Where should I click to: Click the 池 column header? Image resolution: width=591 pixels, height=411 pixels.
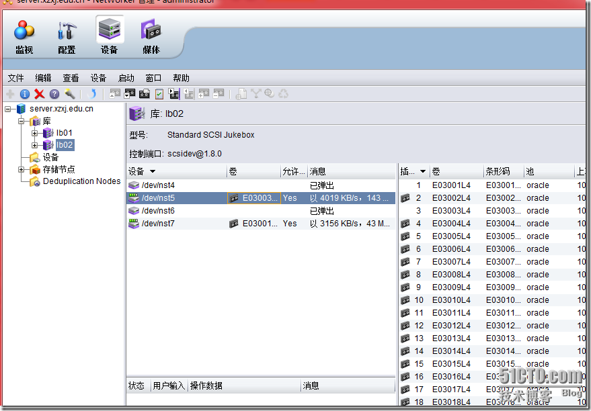point(549,172)
